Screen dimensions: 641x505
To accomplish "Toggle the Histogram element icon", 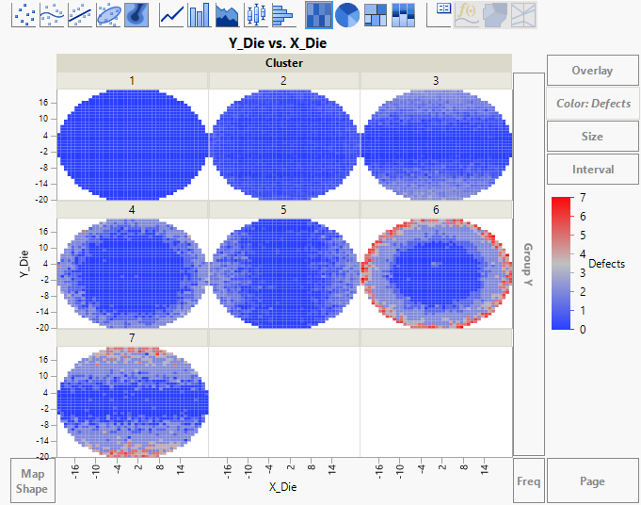I will 281,14.
